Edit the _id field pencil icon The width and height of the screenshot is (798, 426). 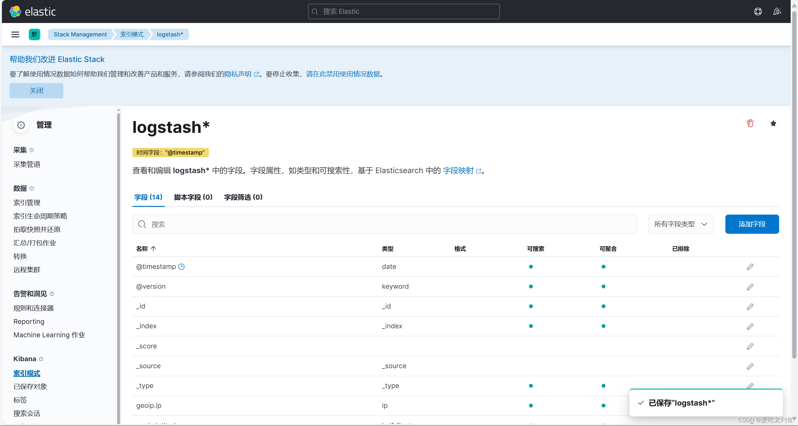point(750,307)
